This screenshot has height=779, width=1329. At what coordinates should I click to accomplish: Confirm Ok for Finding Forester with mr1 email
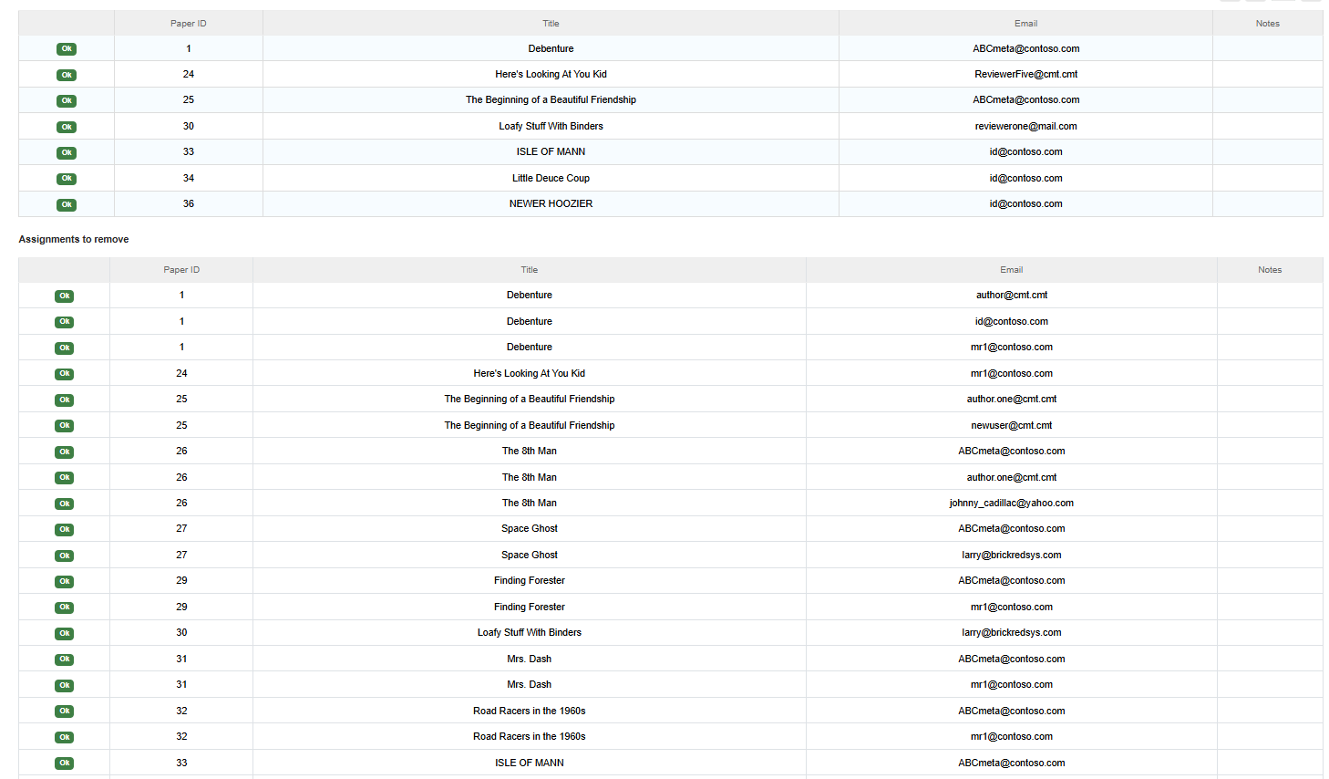pos(65,607)
